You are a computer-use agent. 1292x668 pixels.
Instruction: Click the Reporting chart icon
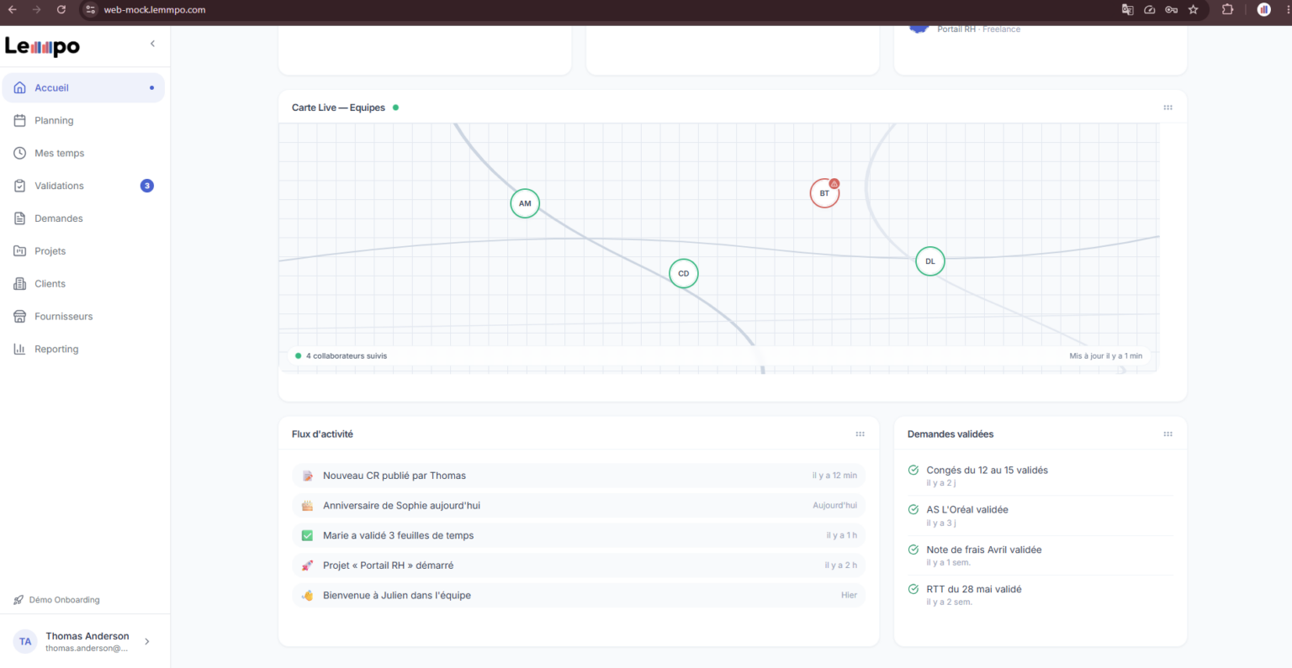[x=20, y=350]
